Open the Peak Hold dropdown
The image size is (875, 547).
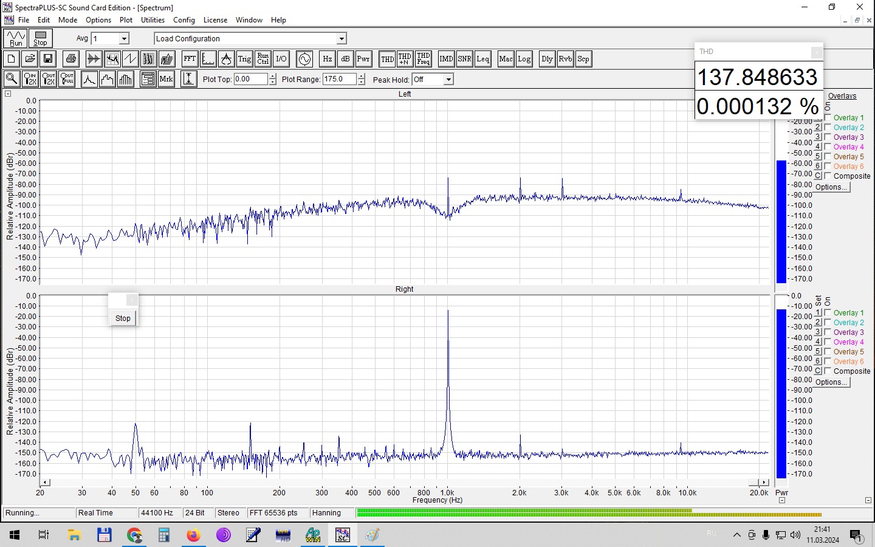click(x=448, y=80)
